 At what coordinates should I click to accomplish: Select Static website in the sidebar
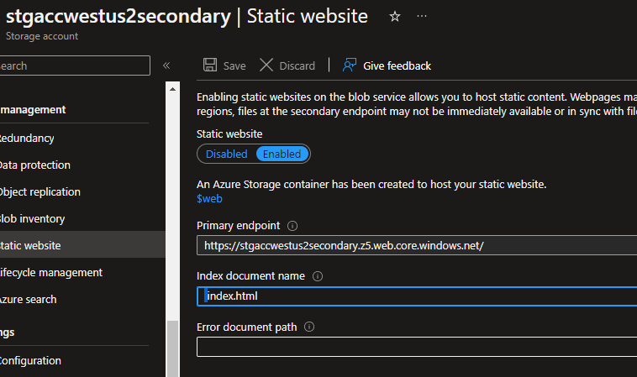(82, 244)
